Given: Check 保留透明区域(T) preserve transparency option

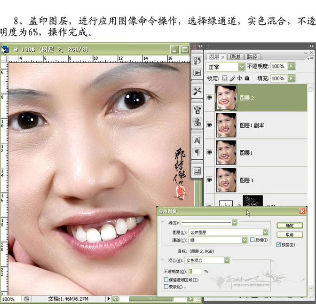Looking at the screenshot, I should (166, 280).
